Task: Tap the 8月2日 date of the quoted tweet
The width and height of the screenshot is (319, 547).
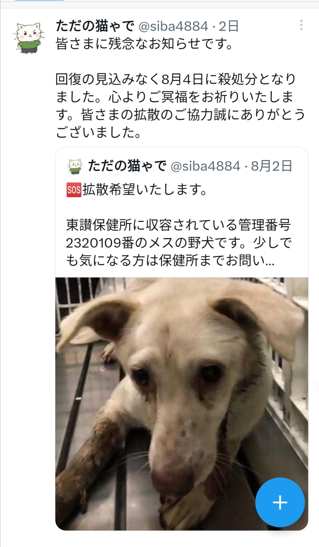Action: point(271,166)
